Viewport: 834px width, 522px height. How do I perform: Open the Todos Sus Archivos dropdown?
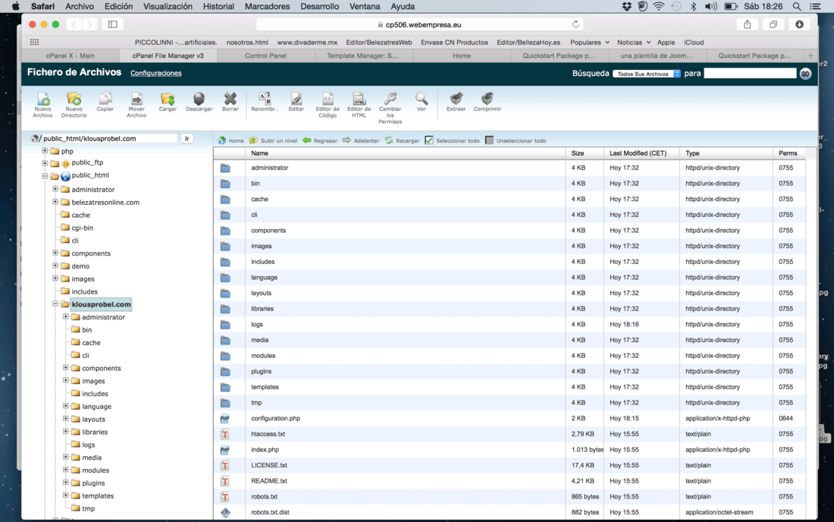point(647,74)
